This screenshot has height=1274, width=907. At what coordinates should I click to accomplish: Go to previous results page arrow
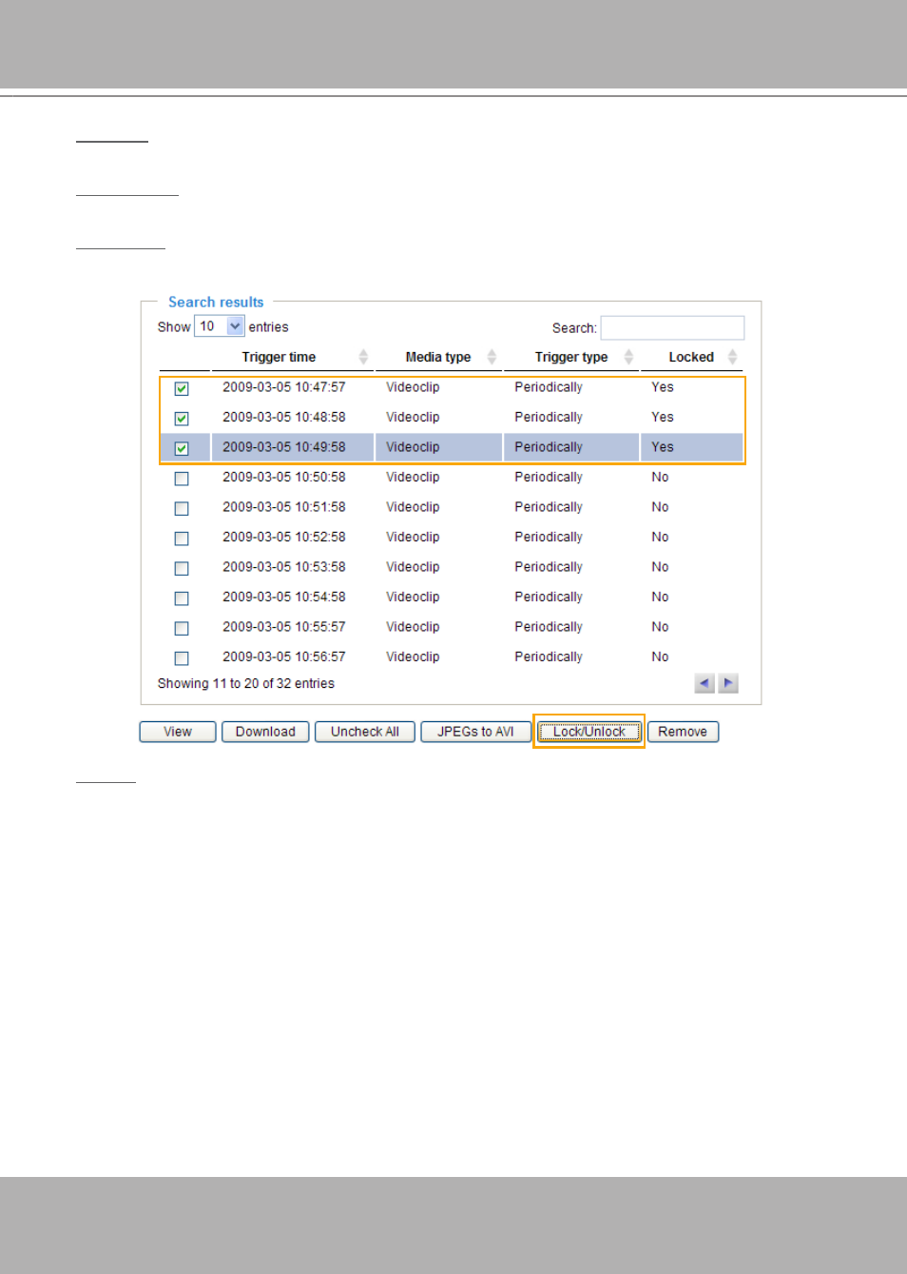(x=704, y=683)
